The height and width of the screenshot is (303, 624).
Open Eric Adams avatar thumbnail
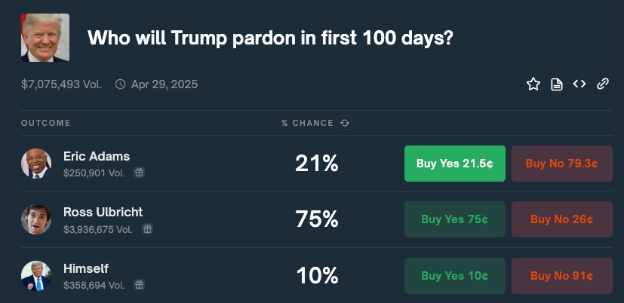pyautogui.click(x=36, y=164)
